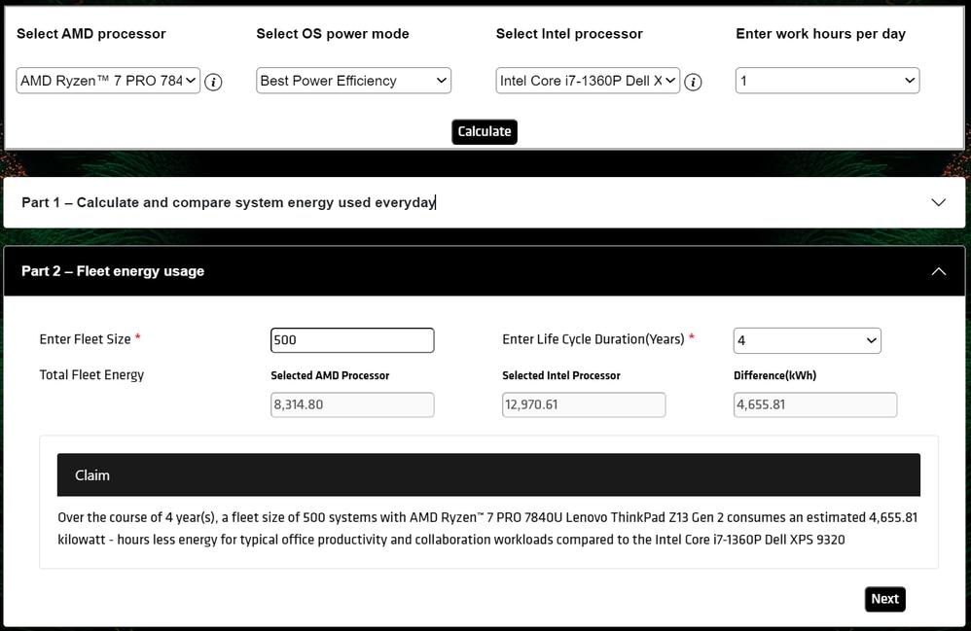The width and height of the screenshot is (971, 631).
Task: Click 'Enter Life Cycle Duration(Years)' label
Action: pyautogui.click(x=593, y=339)
